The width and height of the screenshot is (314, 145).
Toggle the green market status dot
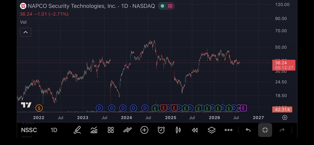click(x=162, y=6)
